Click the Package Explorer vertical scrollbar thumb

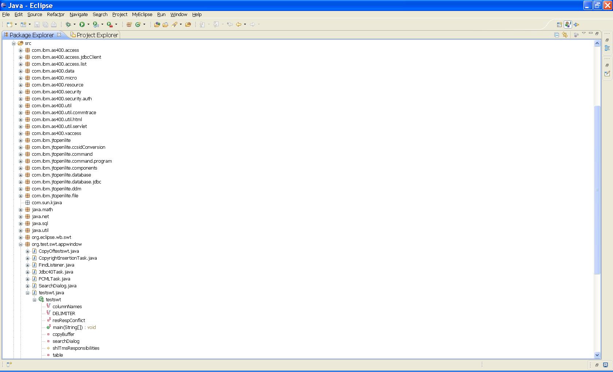click(597, 190)
